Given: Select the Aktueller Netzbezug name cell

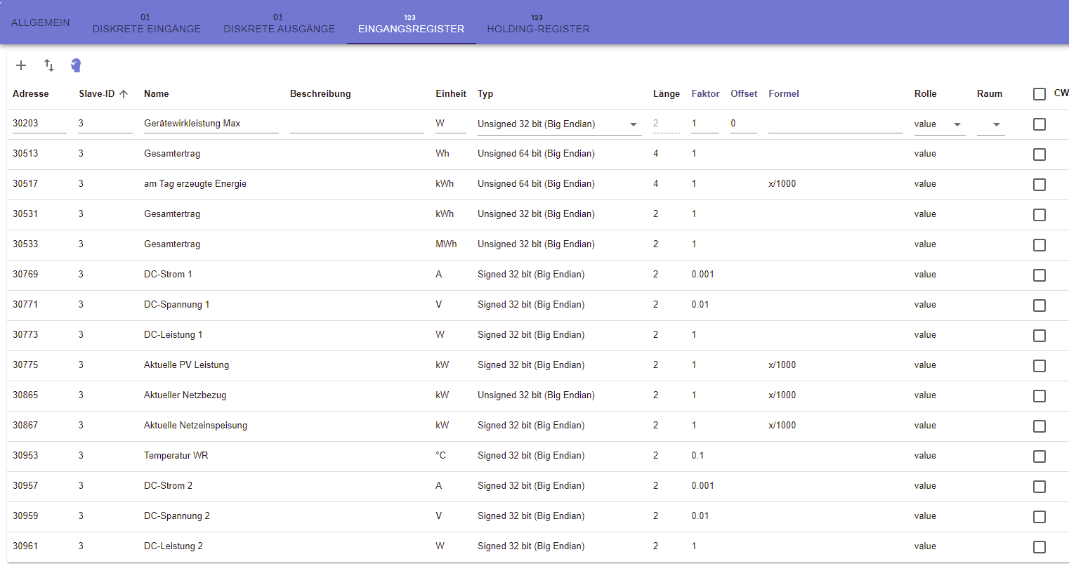Looking at the screenshot, I should (x=185, y=395).
